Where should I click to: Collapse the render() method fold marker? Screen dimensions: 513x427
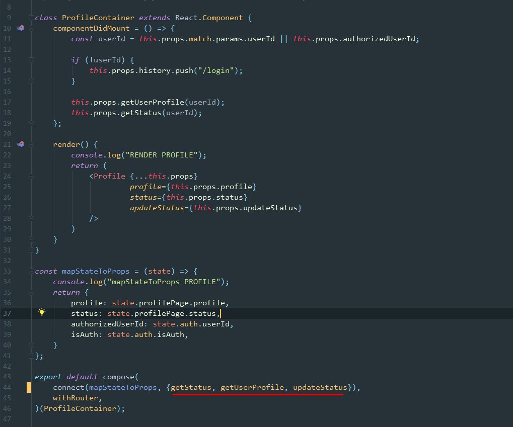point(31,144)
